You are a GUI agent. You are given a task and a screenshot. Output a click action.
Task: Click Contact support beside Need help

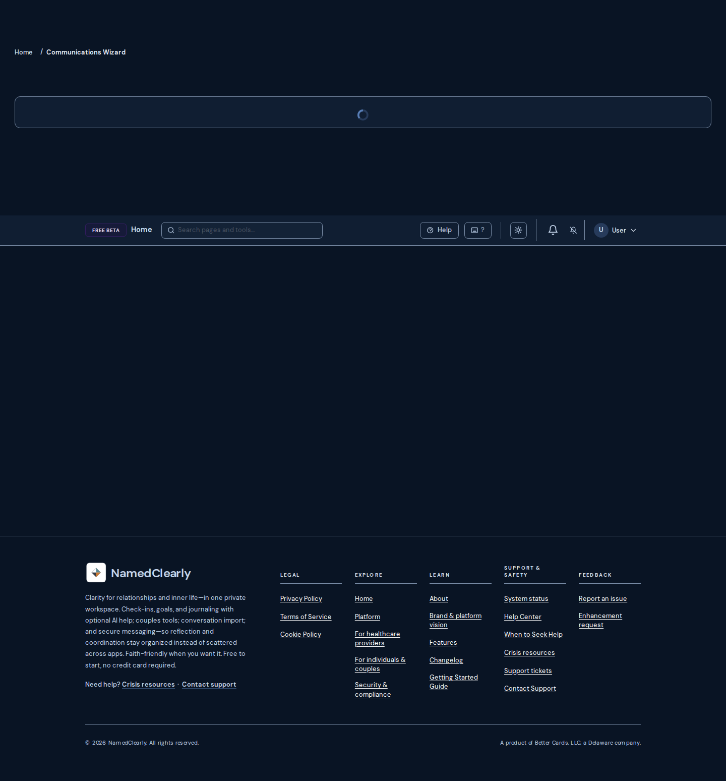(209, 684)
